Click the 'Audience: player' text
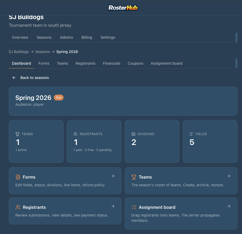Viewport: 242px width, 234px height. pos(29,104)
